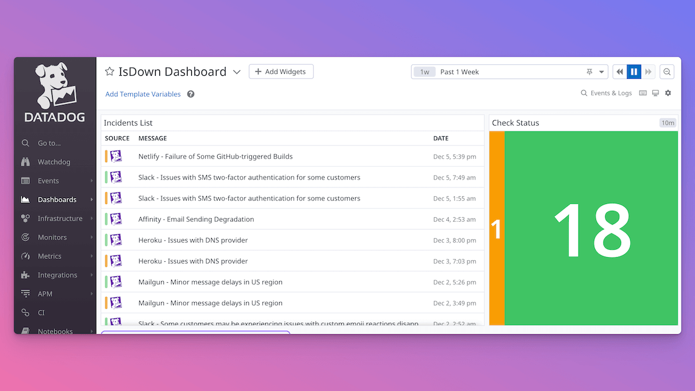Click source icon for Netlify incident

(116, 156)
